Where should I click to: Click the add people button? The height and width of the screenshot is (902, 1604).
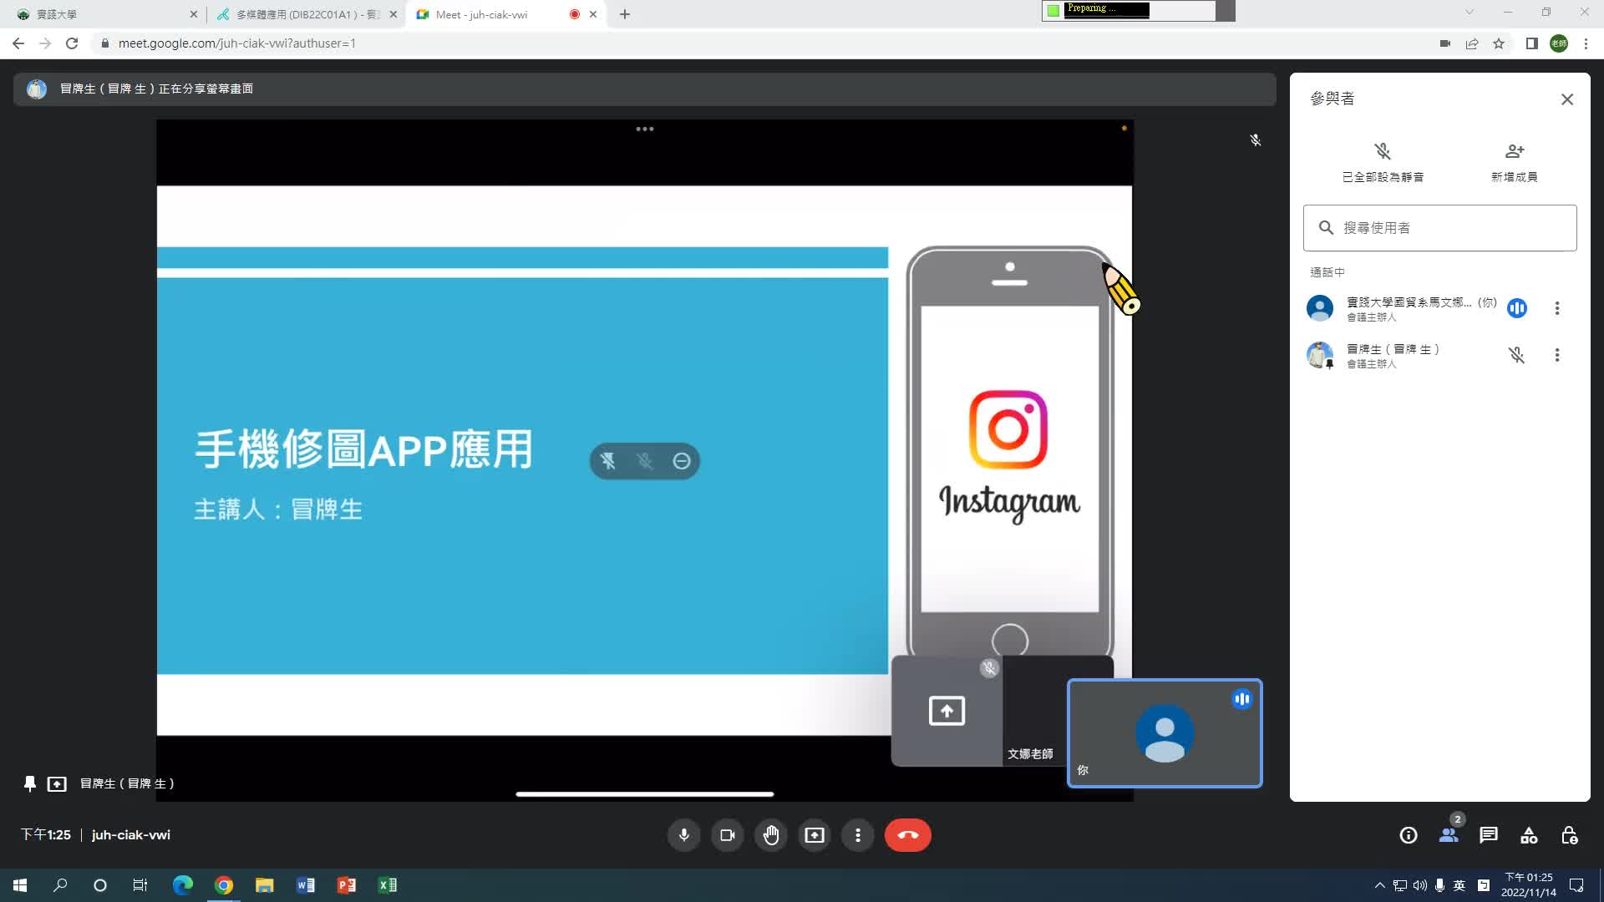click(x=1514, y=162)
